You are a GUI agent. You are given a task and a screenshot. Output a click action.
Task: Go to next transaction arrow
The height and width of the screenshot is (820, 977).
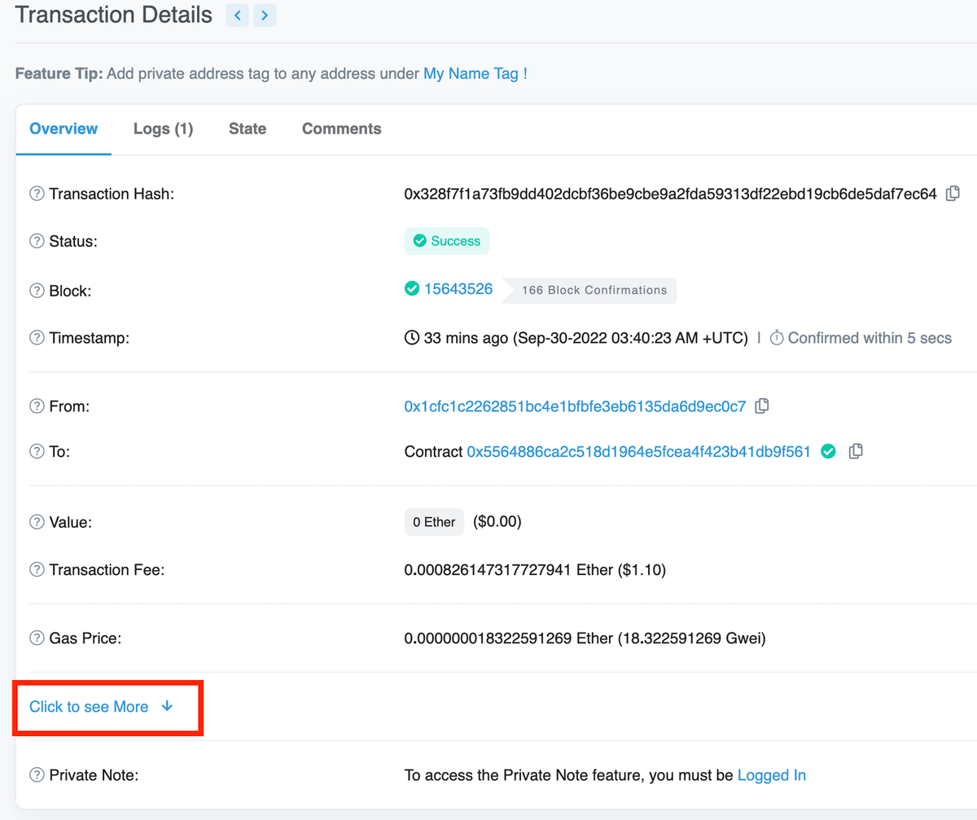(265, 15)
